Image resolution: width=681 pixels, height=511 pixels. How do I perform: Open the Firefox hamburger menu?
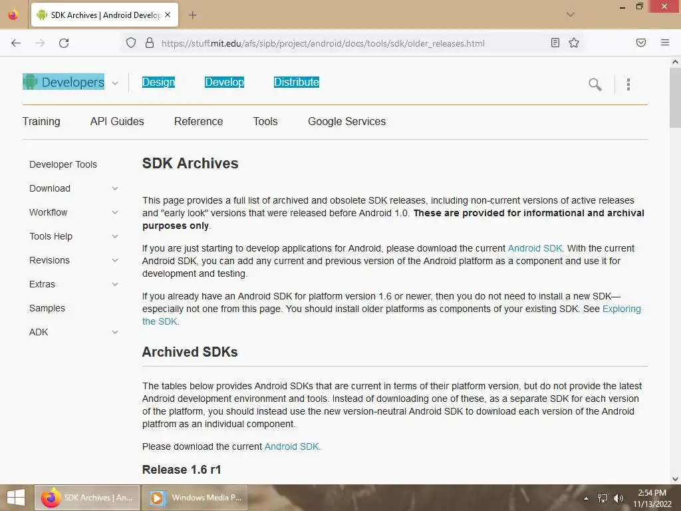tap(665, 43)
